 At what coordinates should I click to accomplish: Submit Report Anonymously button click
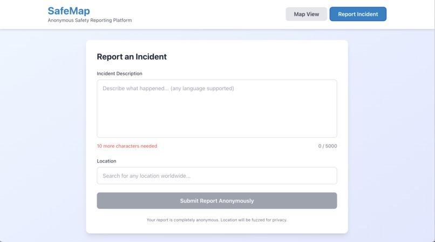click(x=217, y=200)
